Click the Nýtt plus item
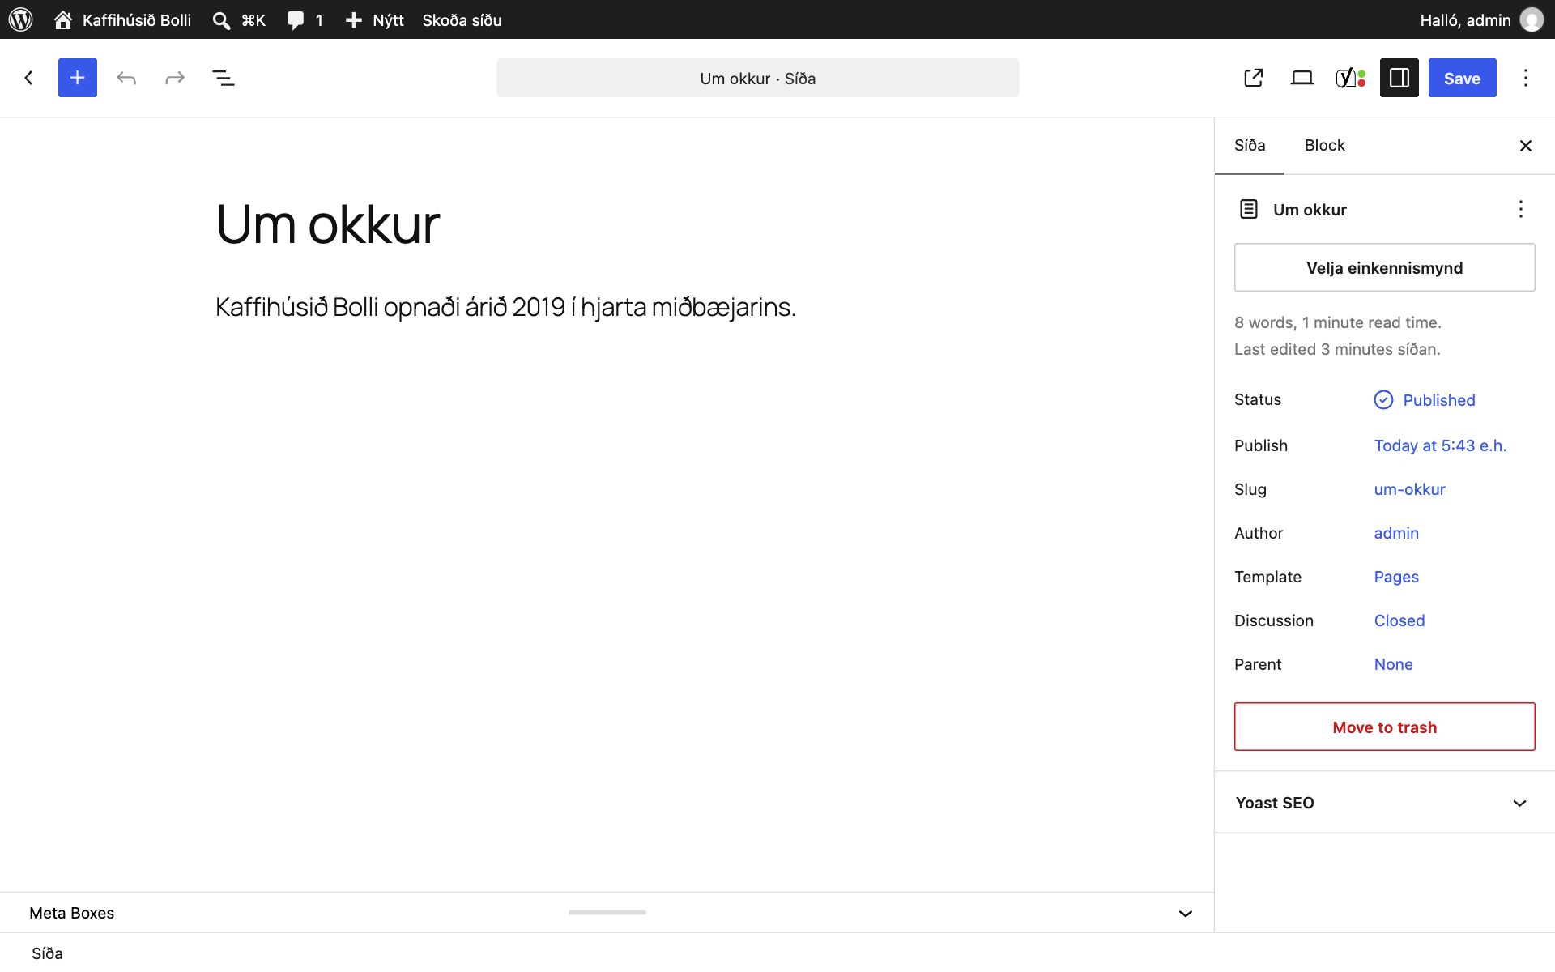 tap(374, 19)
